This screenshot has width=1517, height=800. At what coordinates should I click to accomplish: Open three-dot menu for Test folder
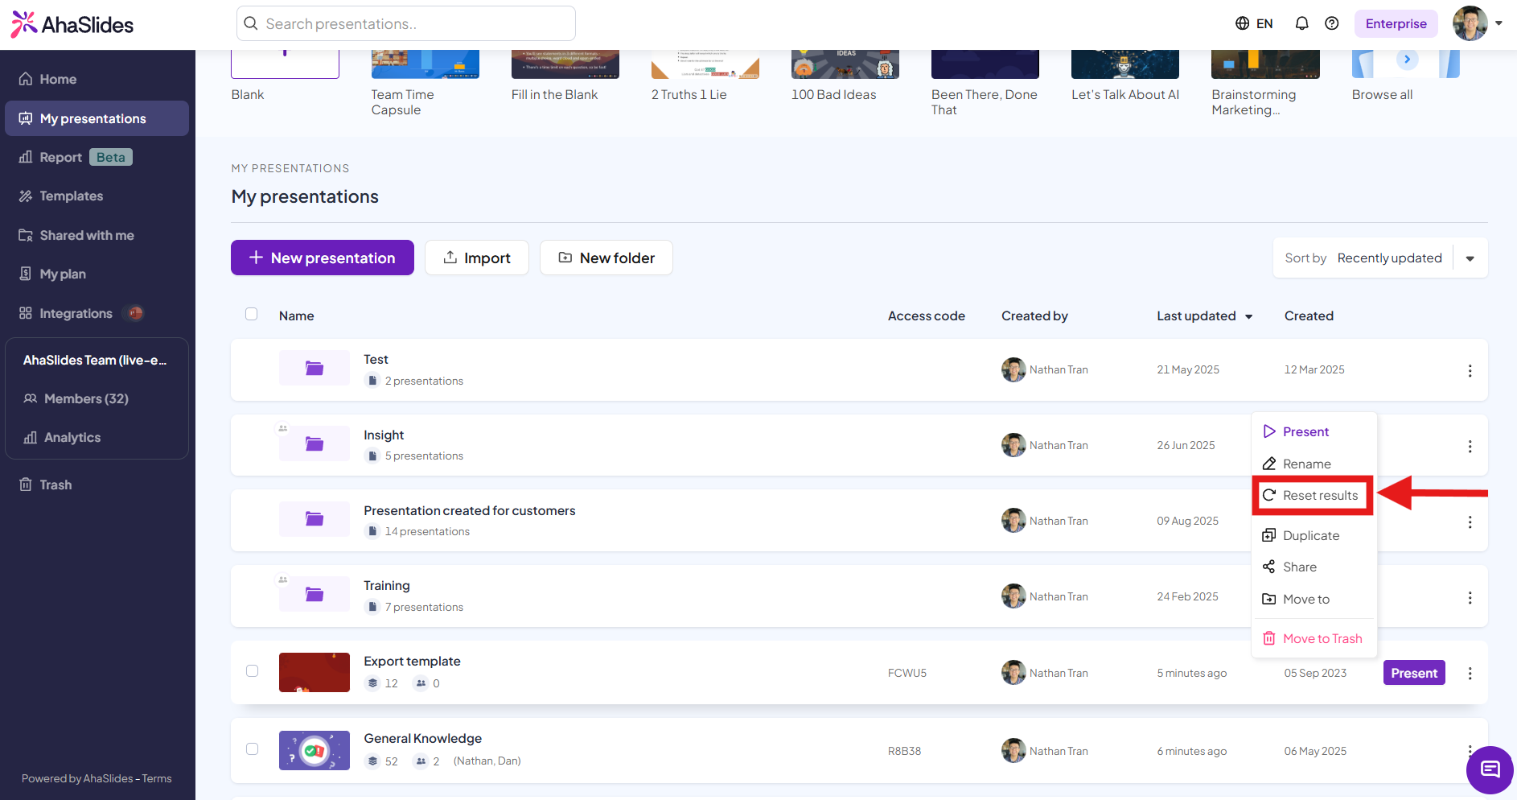pyautogui.click(x=1470, y=370)
